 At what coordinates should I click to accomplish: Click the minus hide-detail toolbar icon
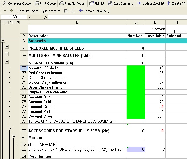pos(5,11)
